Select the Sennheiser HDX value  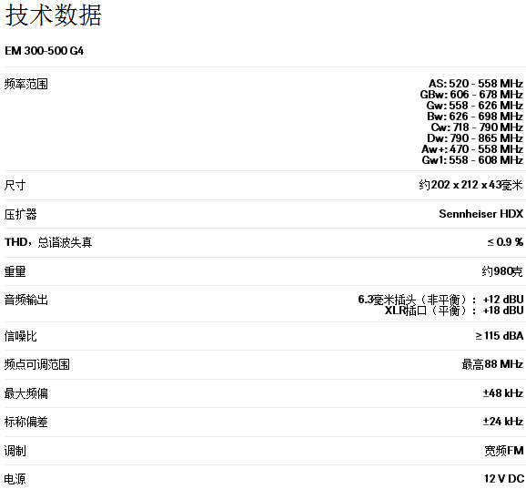[481, 213]
